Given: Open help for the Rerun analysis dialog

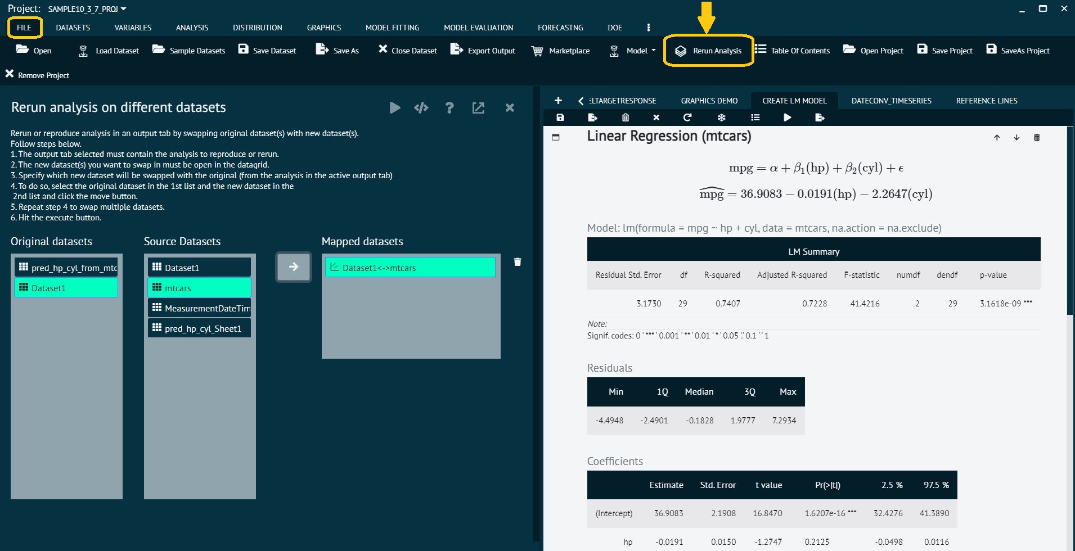Looking at the screenshot, I should pos(449,107).
